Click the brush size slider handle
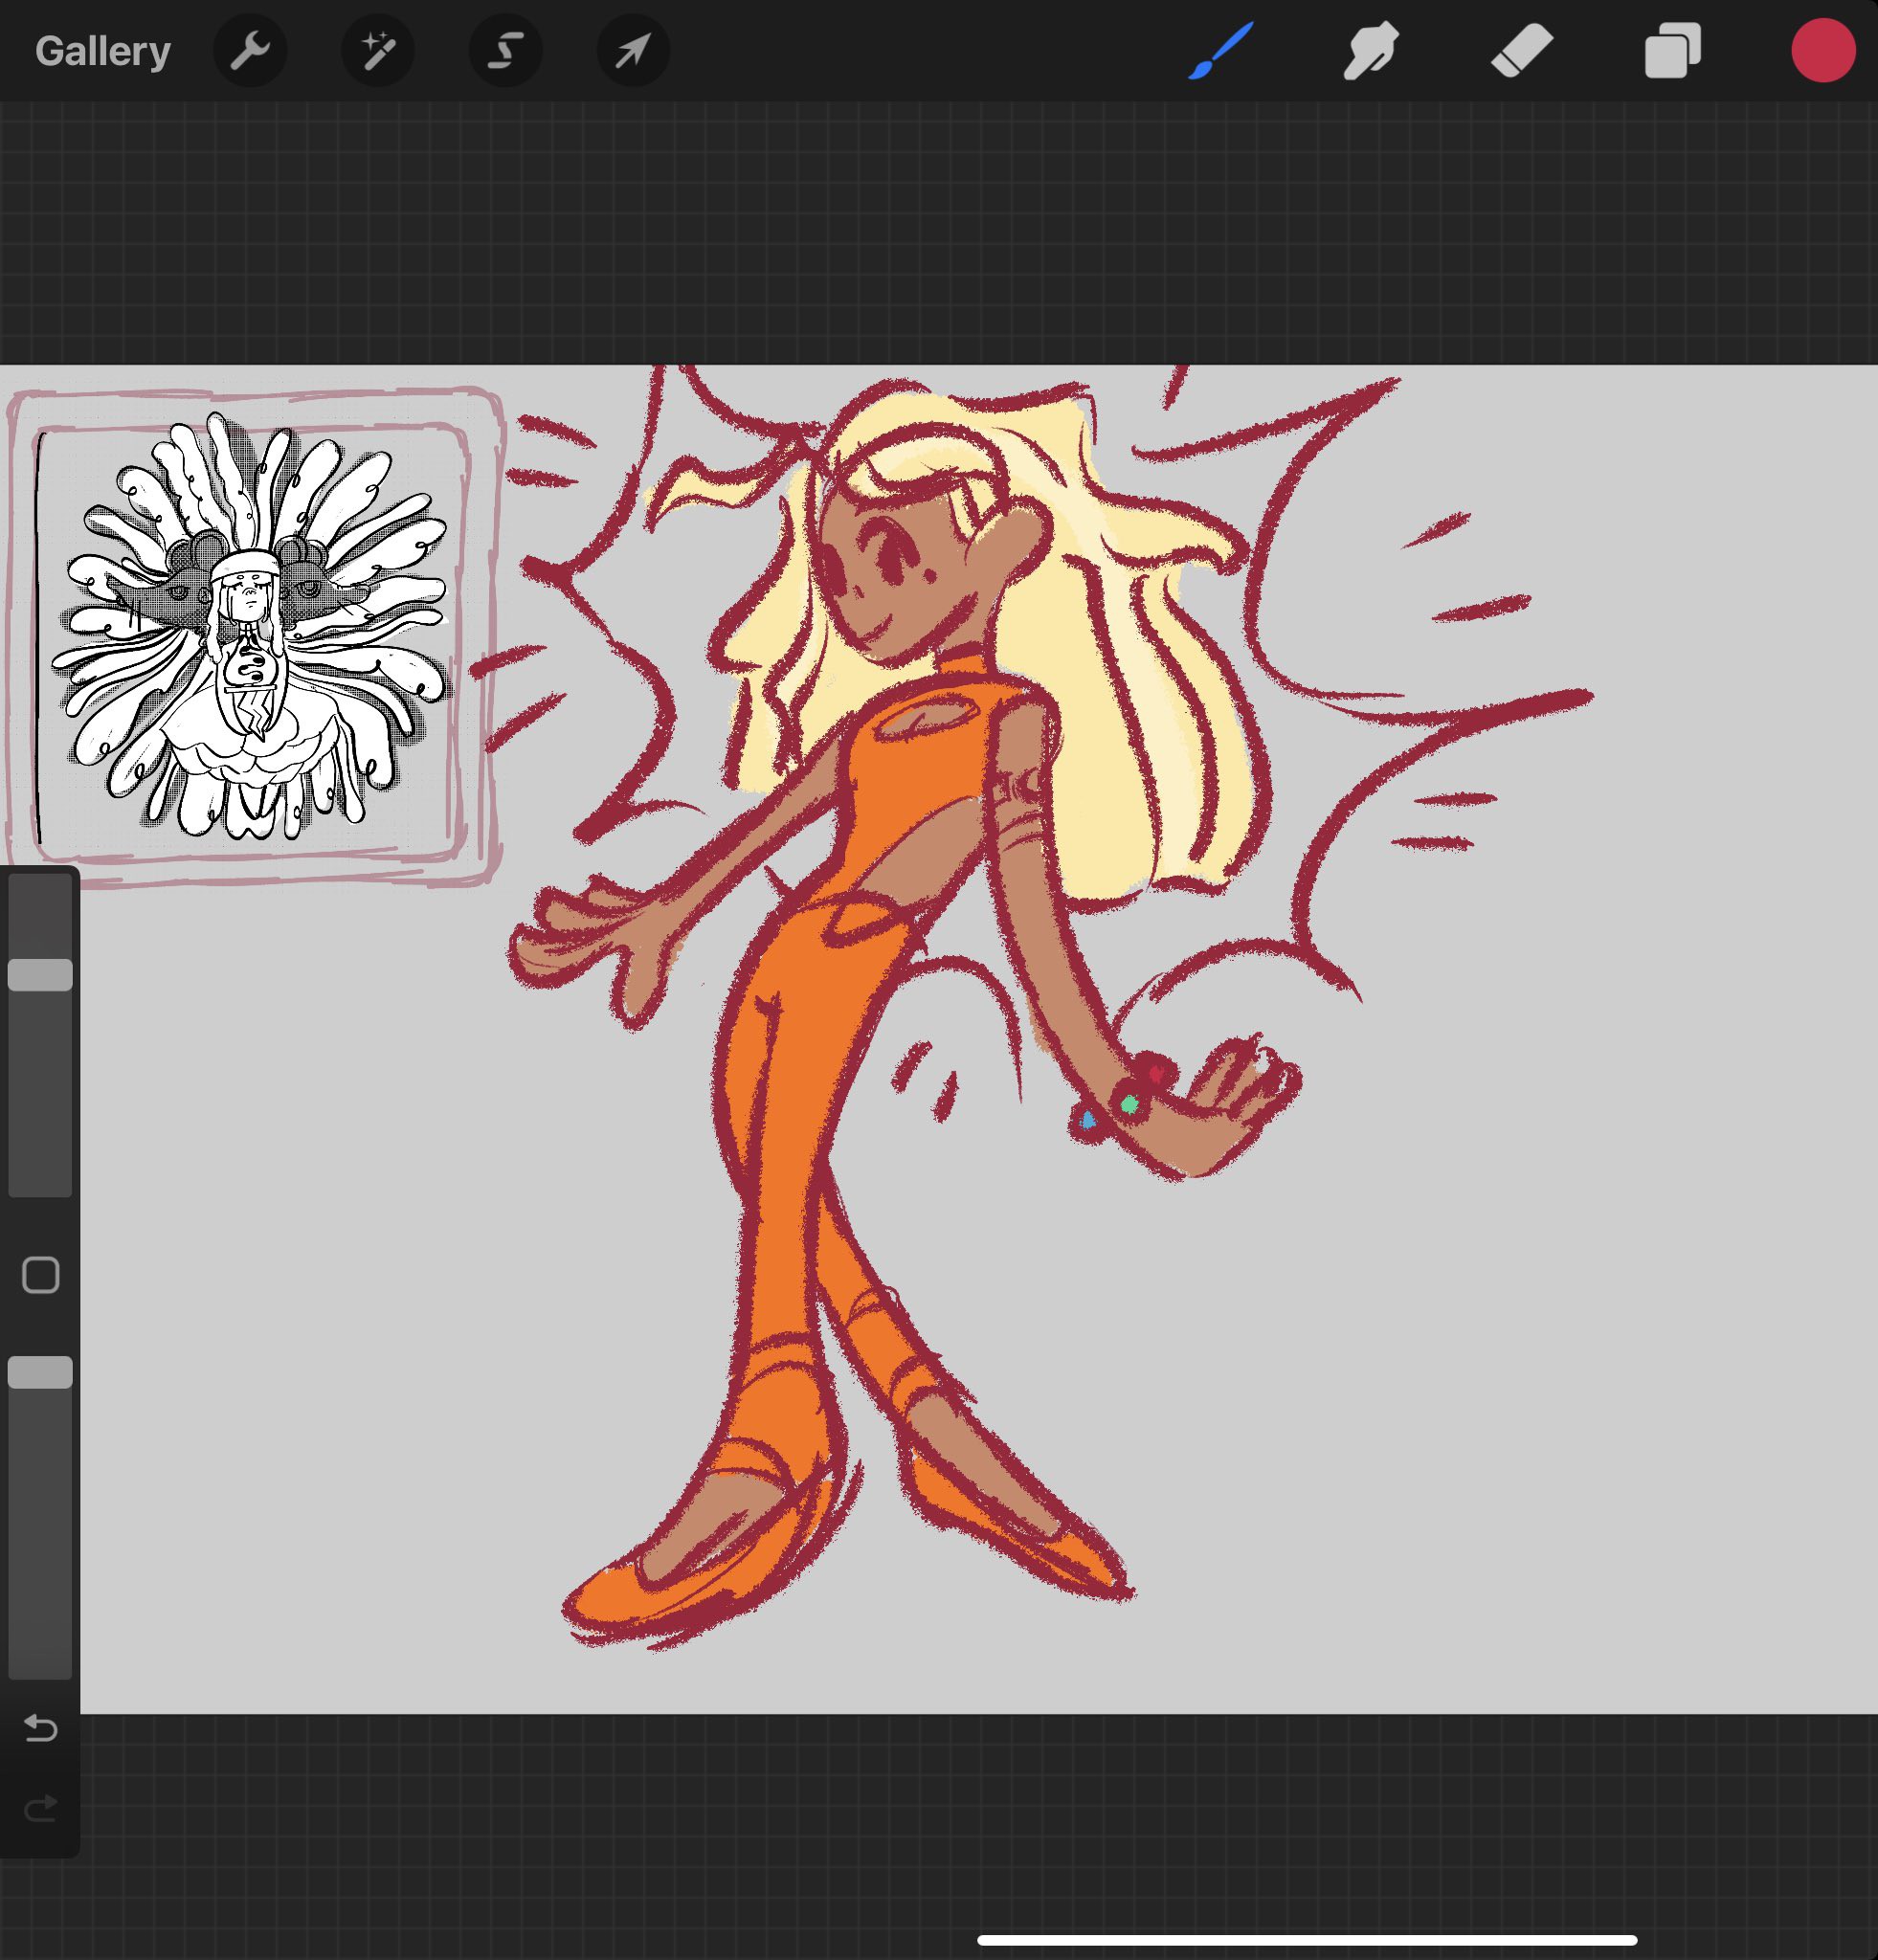The width and height of the screenshot is (1878, 1960). pyautogui.click(x=40, y=975)
